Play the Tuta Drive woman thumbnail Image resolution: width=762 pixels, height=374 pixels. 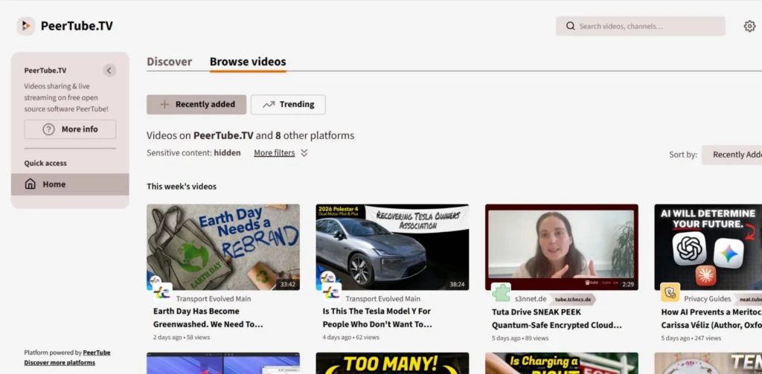click(561, 248)
